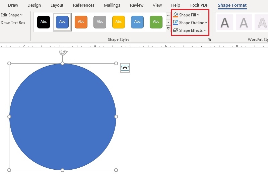The width and height of the screenshot is (268, 177).
Task: Click the bottom-right sizing handle of the circle
Action: coord(116,170)
